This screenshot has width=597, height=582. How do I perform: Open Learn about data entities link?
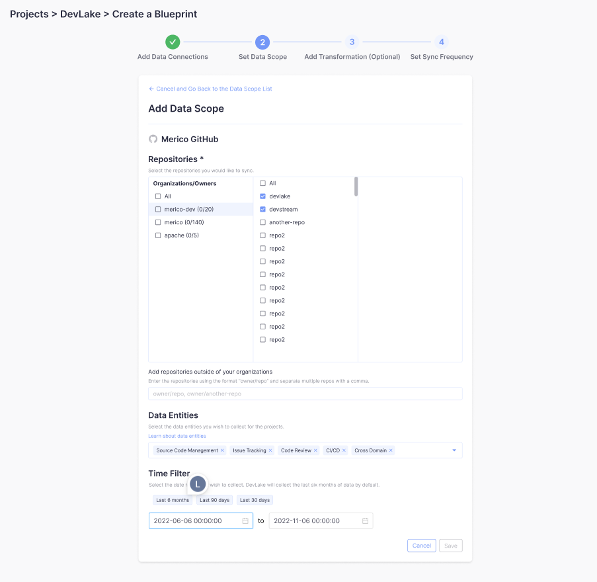[x=177, y=436]
